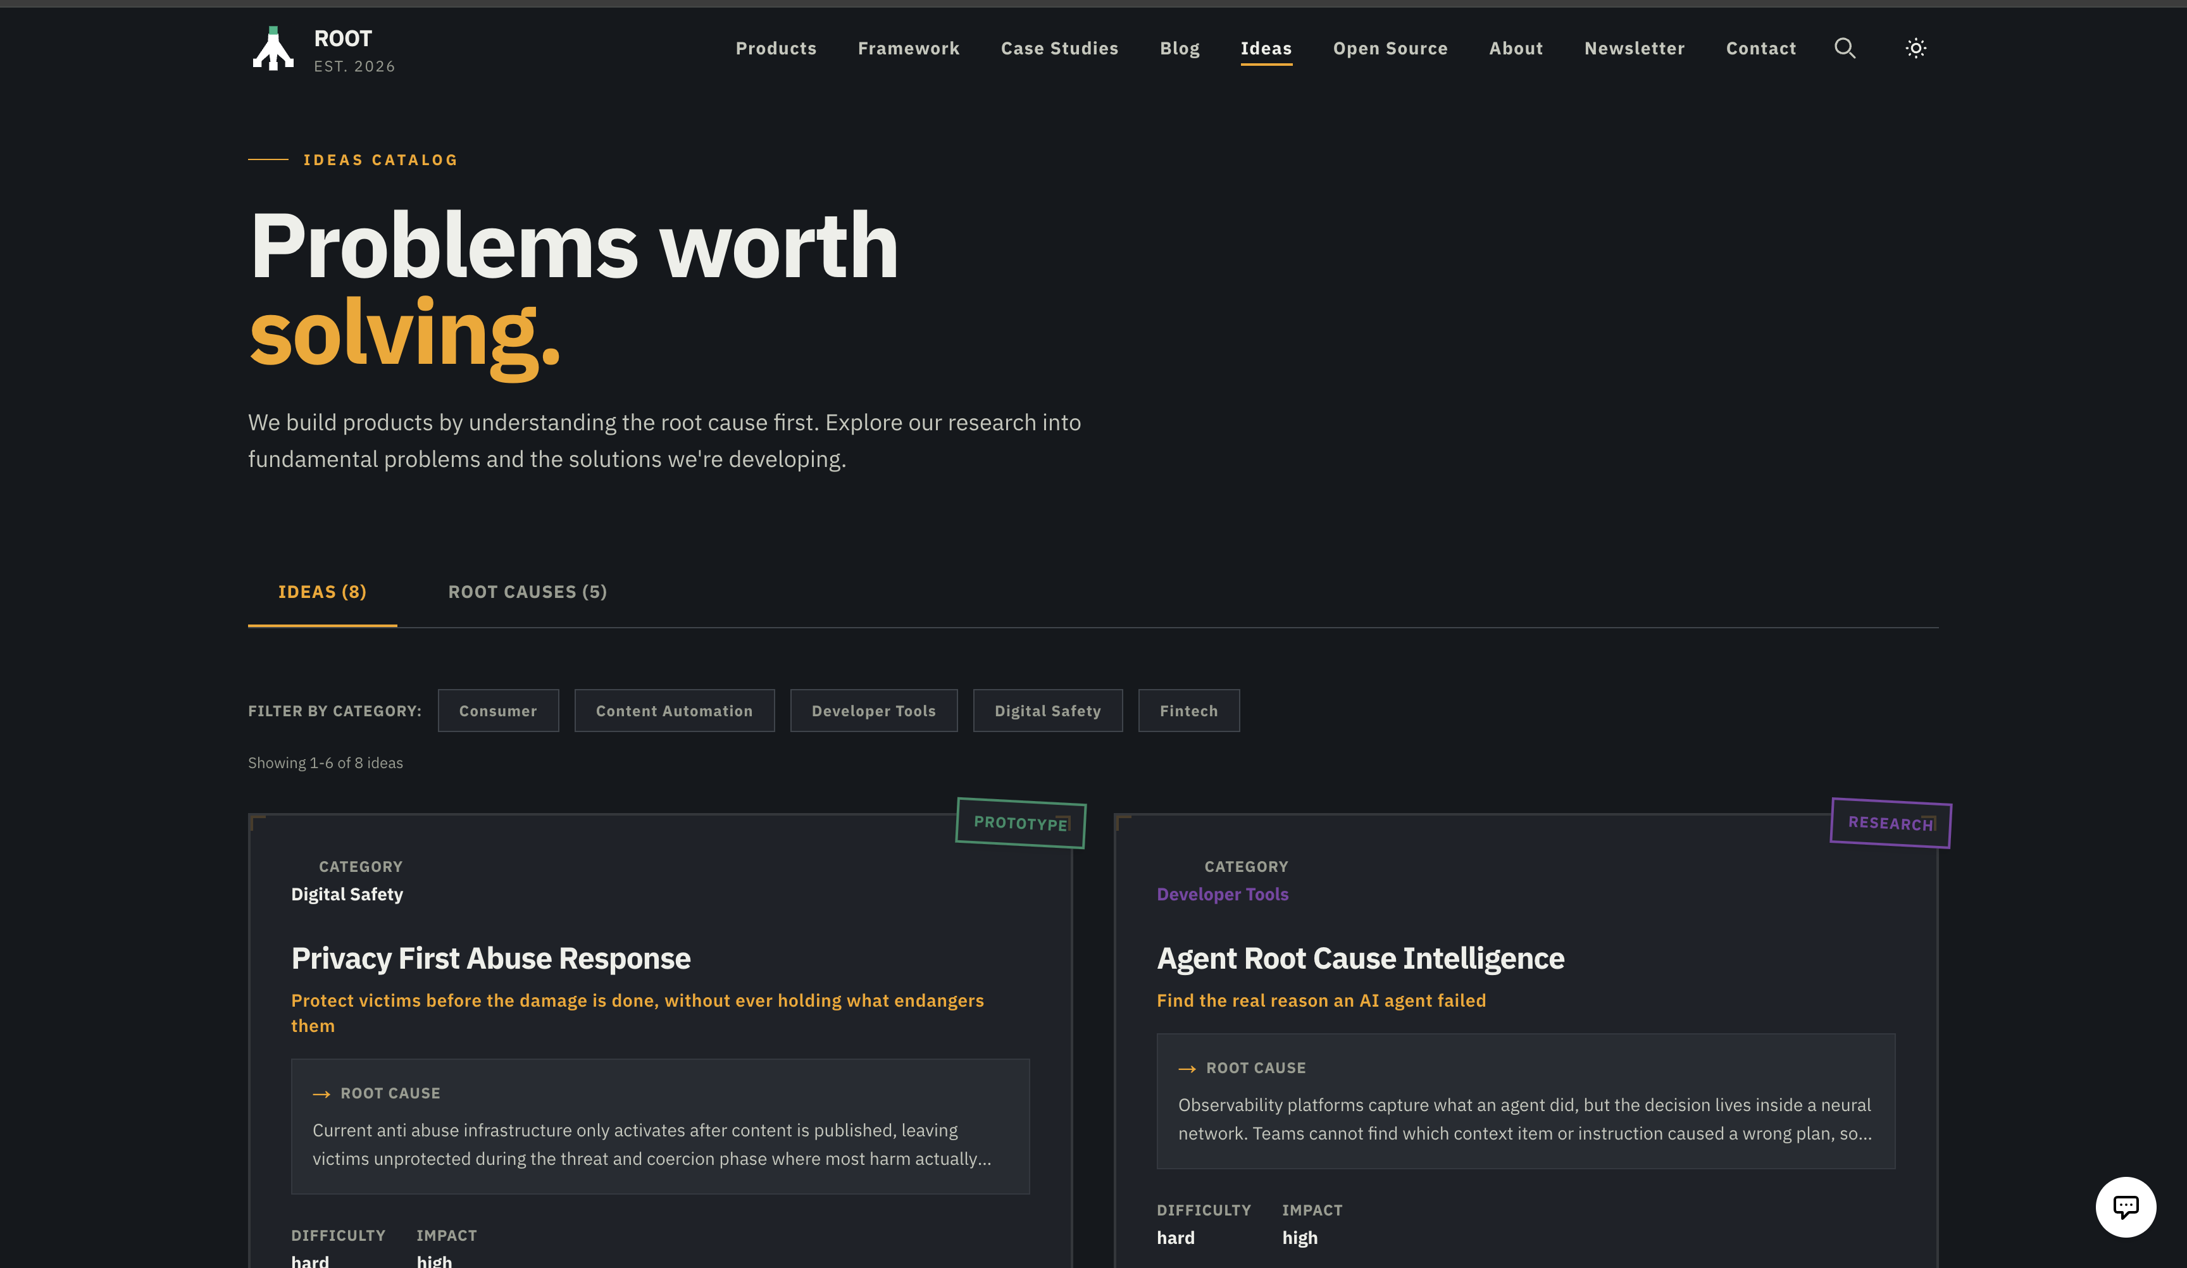The image size is (2187, 1268).
Task: Open the search magnifier icon
Action: tap(1844, 49)
